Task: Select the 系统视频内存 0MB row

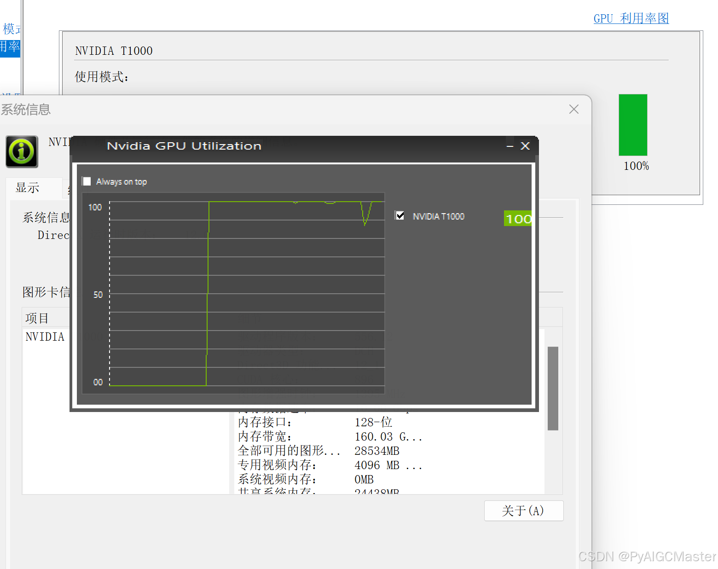Action: pos(330,479)
